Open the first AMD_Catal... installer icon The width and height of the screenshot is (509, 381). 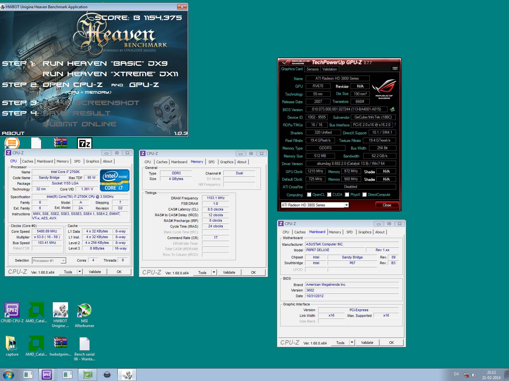tap(36, 313)
